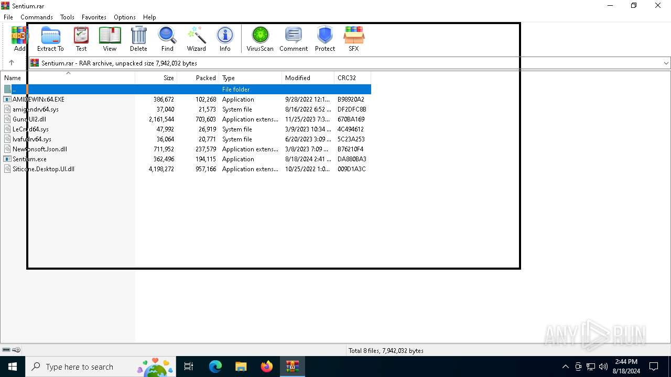Screen dimensions: 671x377
Task: Click the AMIDEWINx64.EXE file icon
Action: 7,99
